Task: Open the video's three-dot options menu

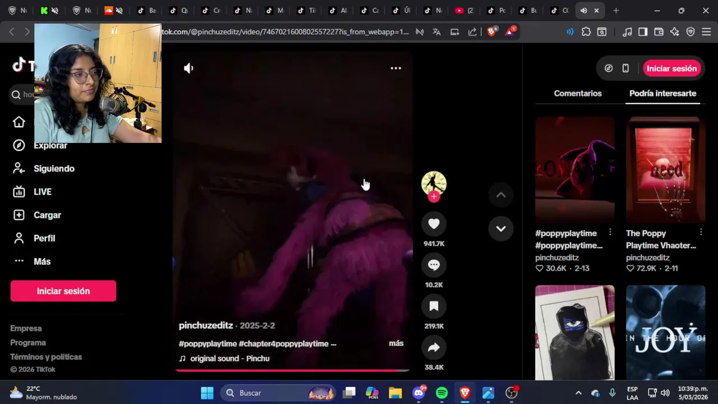Action: (395, 68)
